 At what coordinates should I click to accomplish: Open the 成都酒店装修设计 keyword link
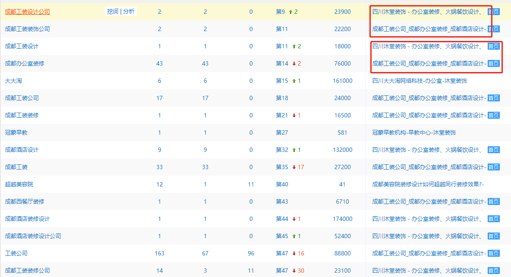(27, 219)
